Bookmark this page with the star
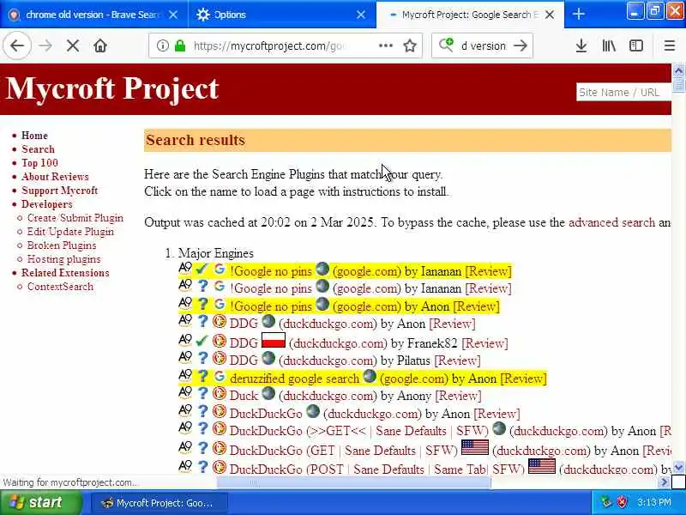This screenshot has height=515, width=686. [410, 45]
